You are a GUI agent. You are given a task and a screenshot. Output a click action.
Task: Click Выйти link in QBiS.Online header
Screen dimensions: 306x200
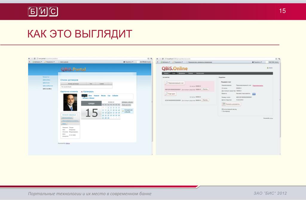coord(271,68)
